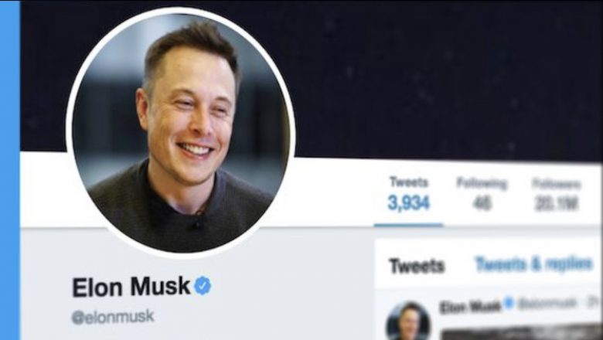Open the tweet's attached image preview

[521, 333]
